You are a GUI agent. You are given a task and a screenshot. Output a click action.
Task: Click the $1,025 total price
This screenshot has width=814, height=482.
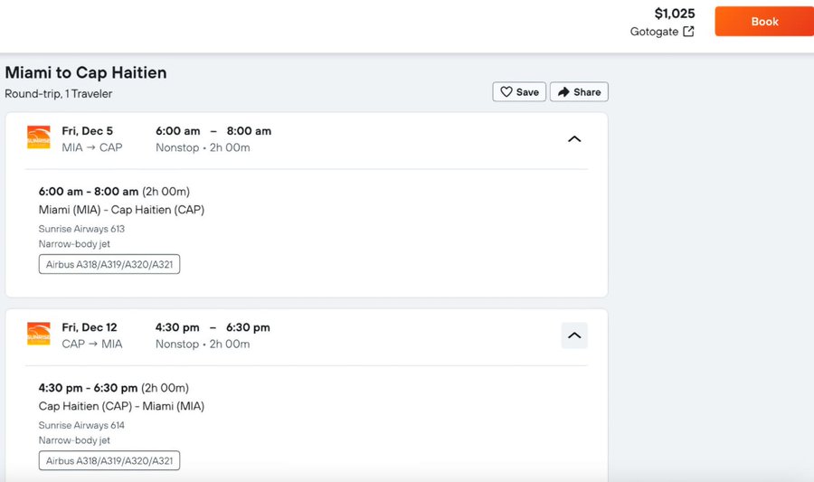tap(674, 14)
